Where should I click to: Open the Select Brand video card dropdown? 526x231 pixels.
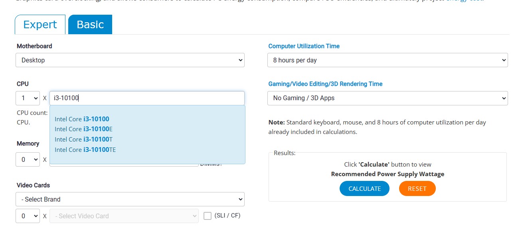pyautogui.click(x=130, y=199)
